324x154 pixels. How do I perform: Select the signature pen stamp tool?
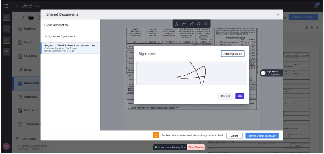pos(177,24)
